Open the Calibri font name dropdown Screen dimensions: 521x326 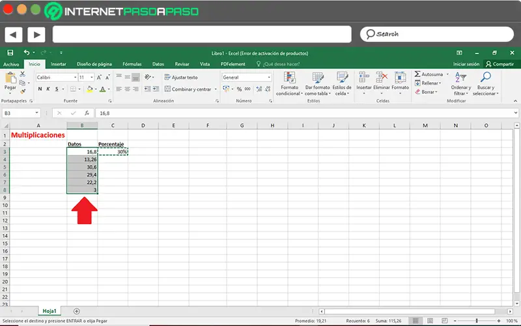pyautogui.click(x=75, y=77)
